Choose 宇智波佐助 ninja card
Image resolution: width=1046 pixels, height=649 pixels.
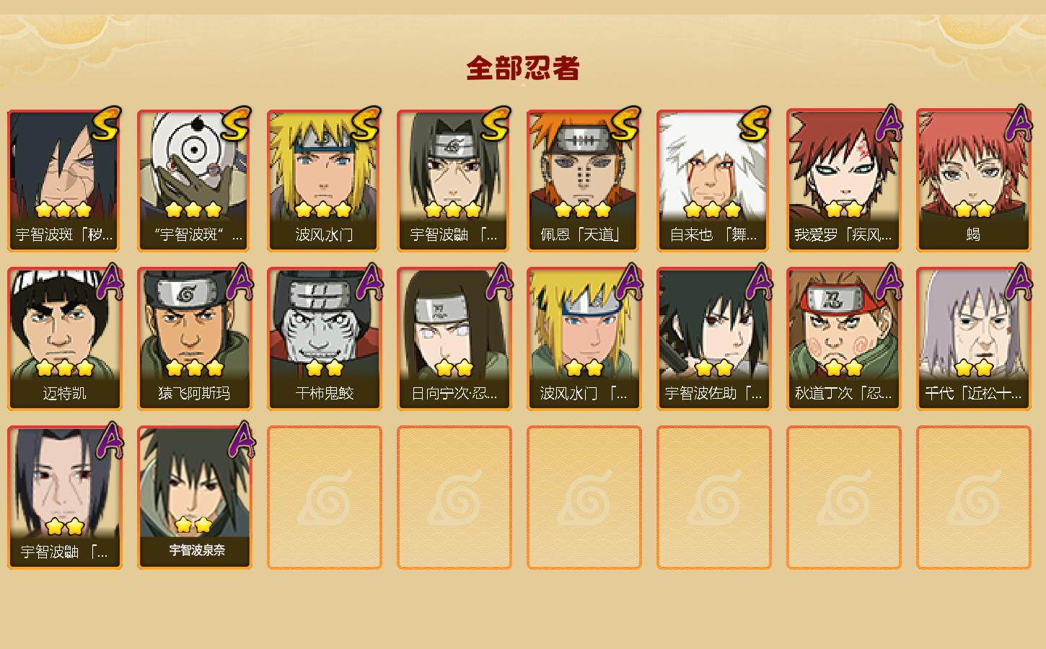(x=714, y=339)
